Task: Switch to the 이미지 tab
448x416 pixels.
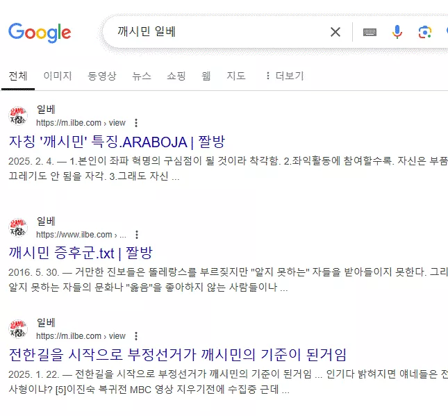Action: pyautogui.click(x=58, y=76)
